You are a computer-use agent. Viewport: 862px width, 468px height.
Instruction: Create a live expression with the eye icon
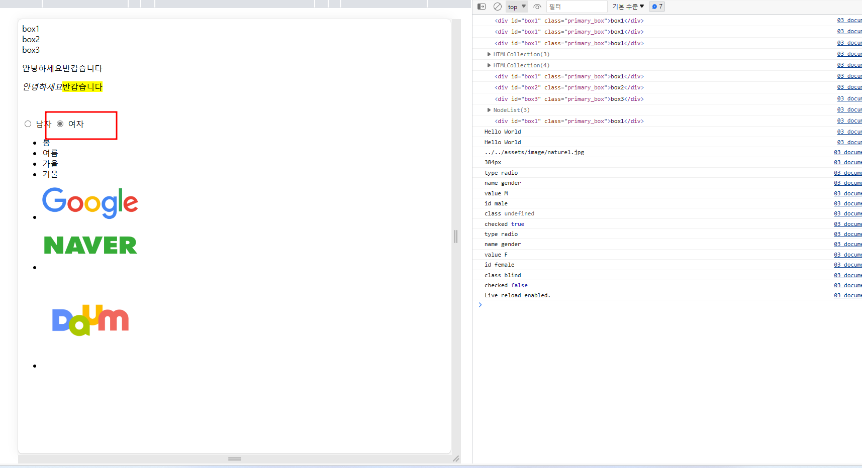(x=537, y=7)
